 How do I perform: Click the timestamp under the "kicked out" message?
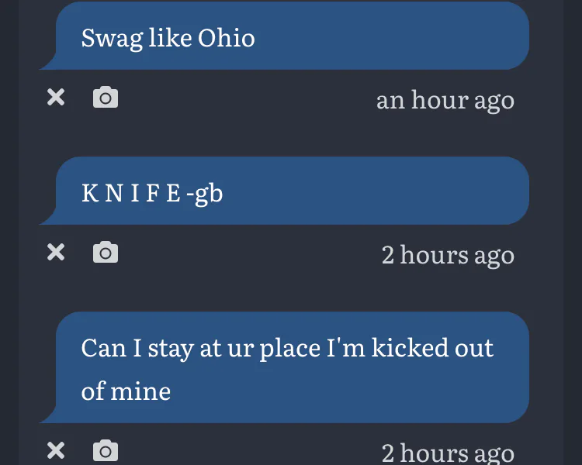pos(448,453)
